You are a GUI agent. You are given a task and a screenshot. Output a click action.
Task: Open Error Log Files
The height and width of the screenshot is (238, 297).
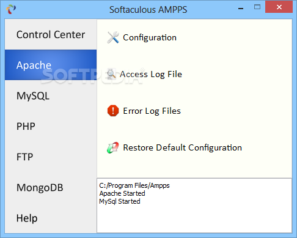point(152,111)
